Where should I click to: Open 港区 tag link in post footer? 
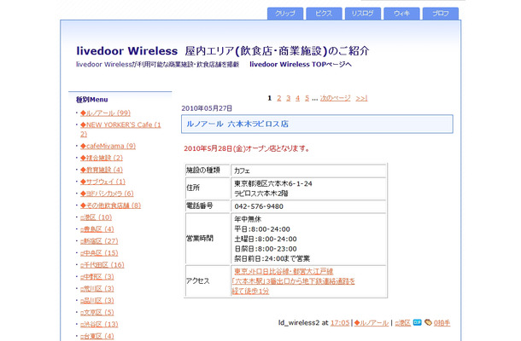point(403,323)
